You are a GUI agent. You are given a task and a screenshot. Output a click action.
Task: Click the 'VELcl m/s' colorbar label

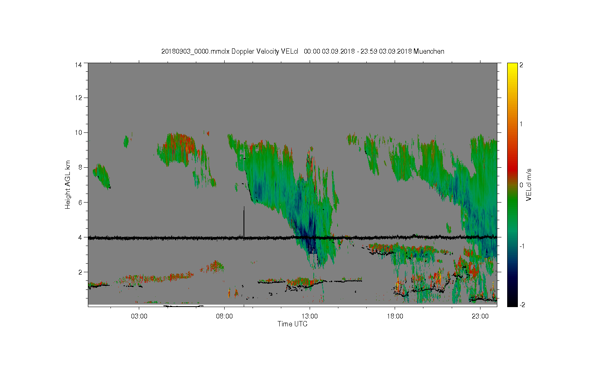[x=529, y=184]
